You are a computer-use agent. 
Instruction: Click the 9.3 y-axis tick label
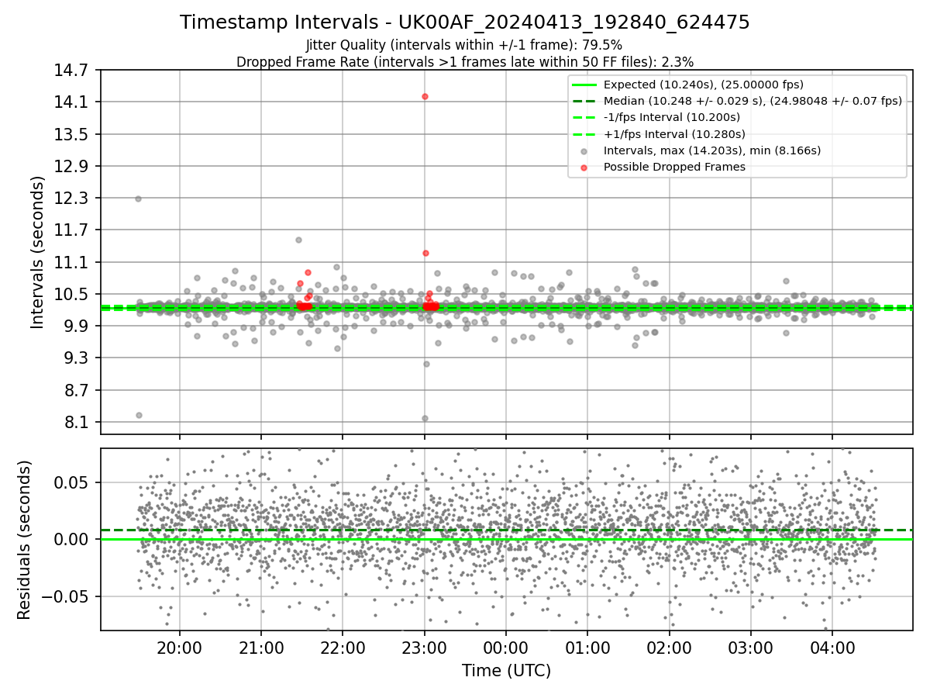pos(77,358)
